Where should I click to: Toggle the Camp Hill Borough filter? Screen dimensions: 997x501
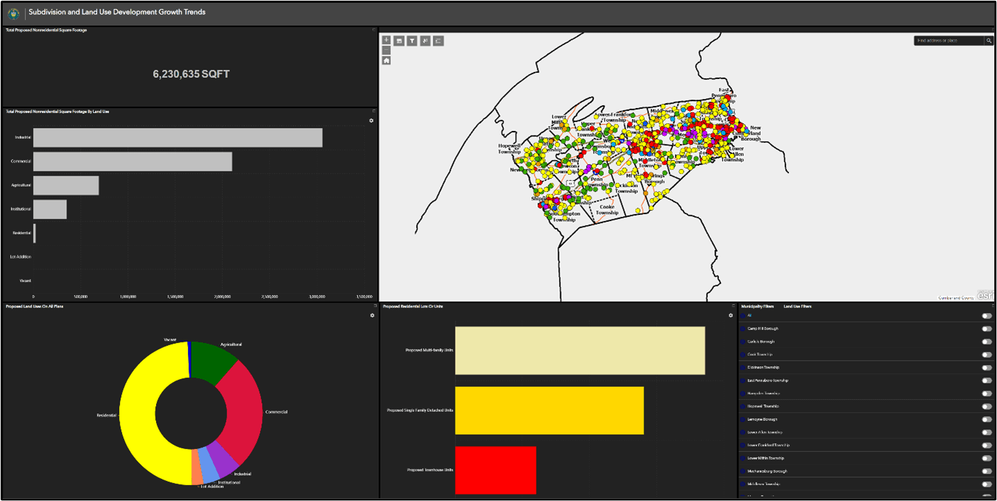986,328
